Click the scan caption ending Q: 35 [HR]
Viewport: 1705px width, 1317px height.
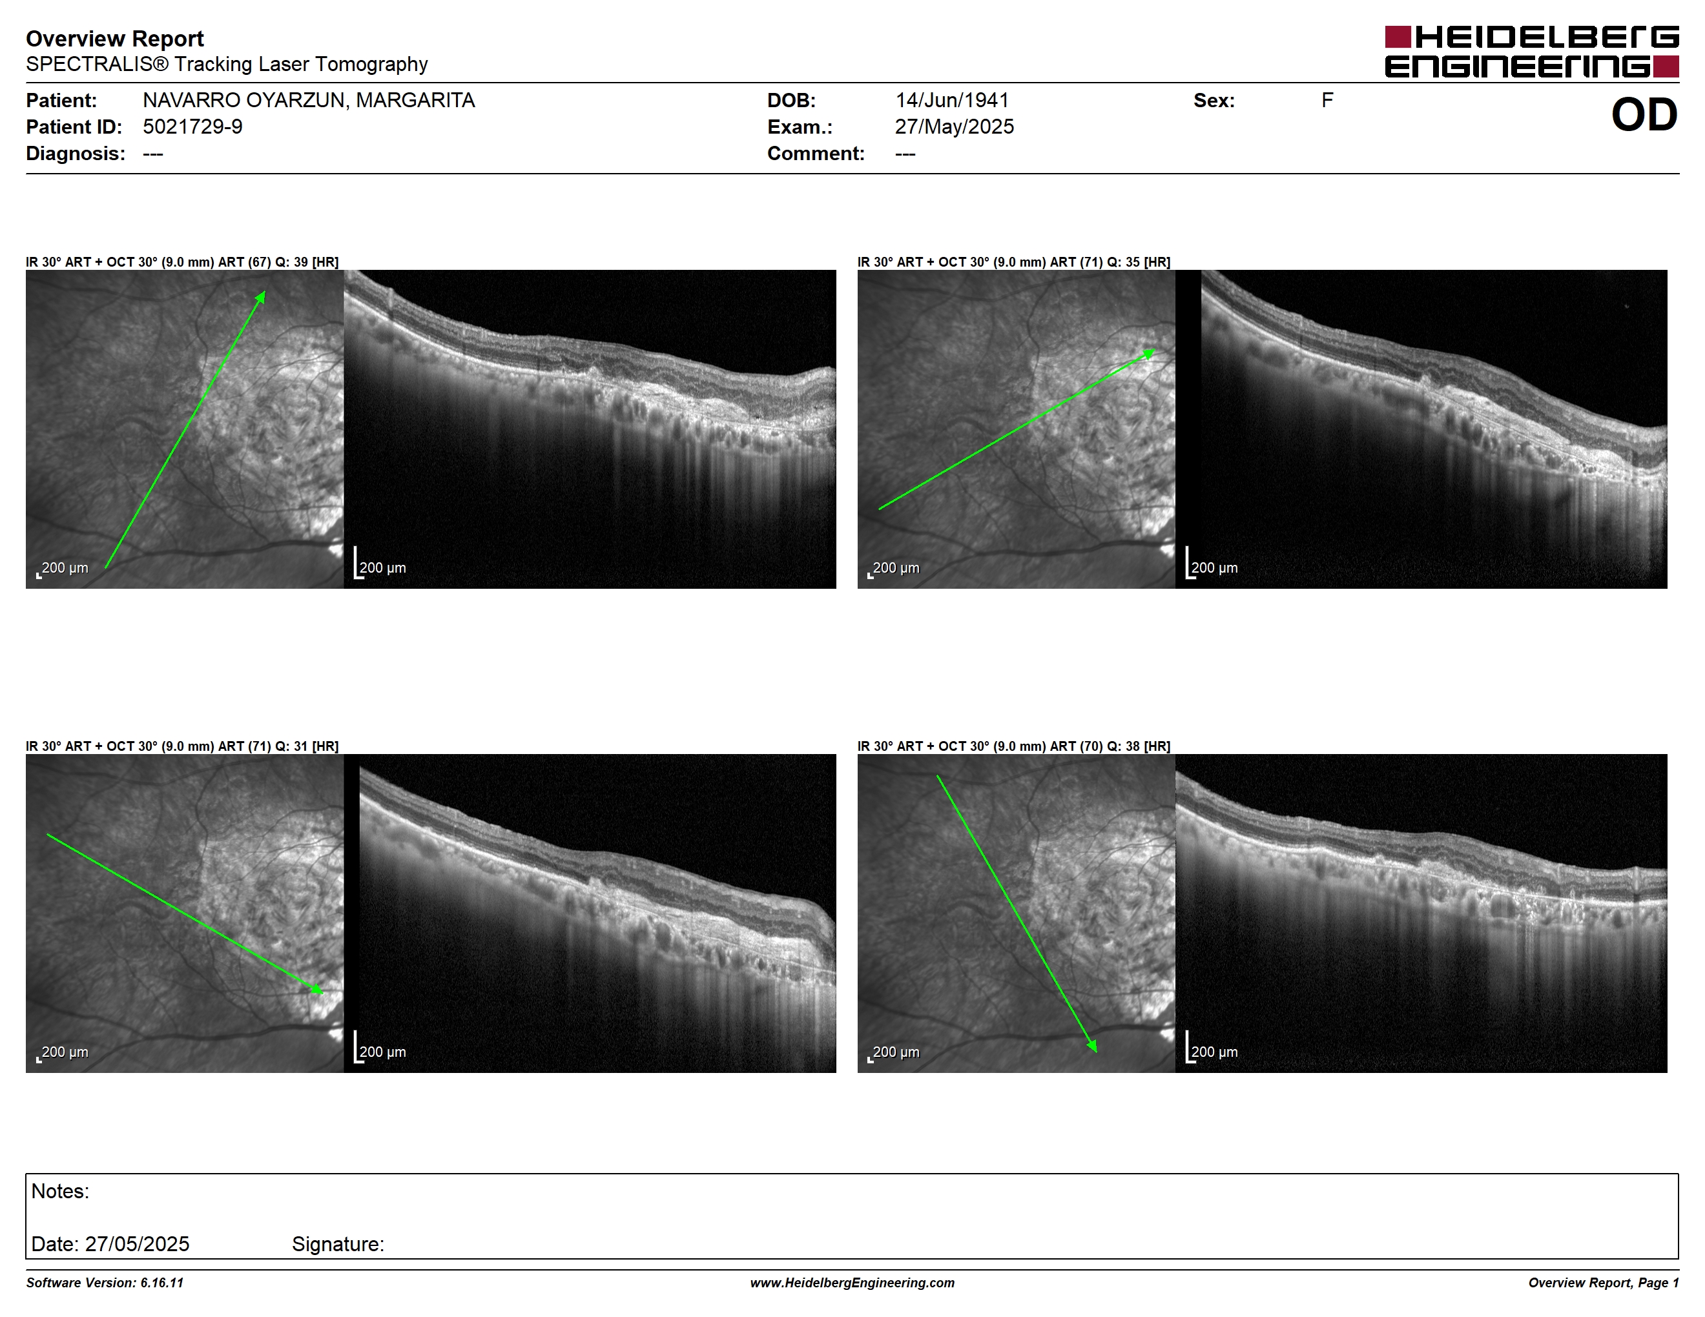[1013, 262]
